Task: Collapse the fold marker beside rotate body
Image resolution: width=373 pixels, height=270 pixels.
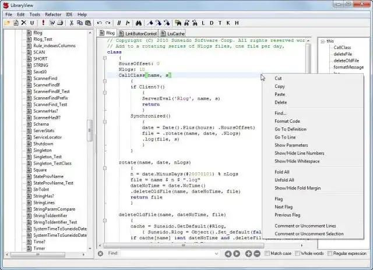Action: tap(105, 168)
